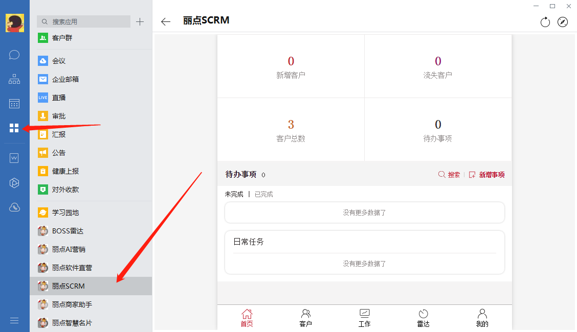Open the user avatar profile
Image resolution: width=577 pixels, height=332 pixels.
click(x=15, y=23)
